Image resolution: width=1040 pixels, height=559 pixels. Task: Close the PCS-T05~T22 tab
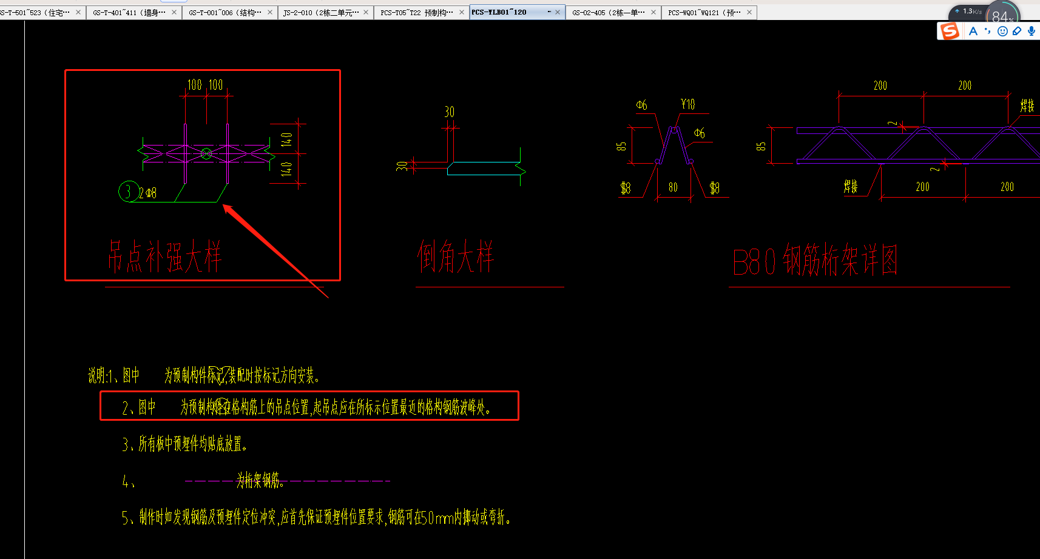click(x=462, y=12)
